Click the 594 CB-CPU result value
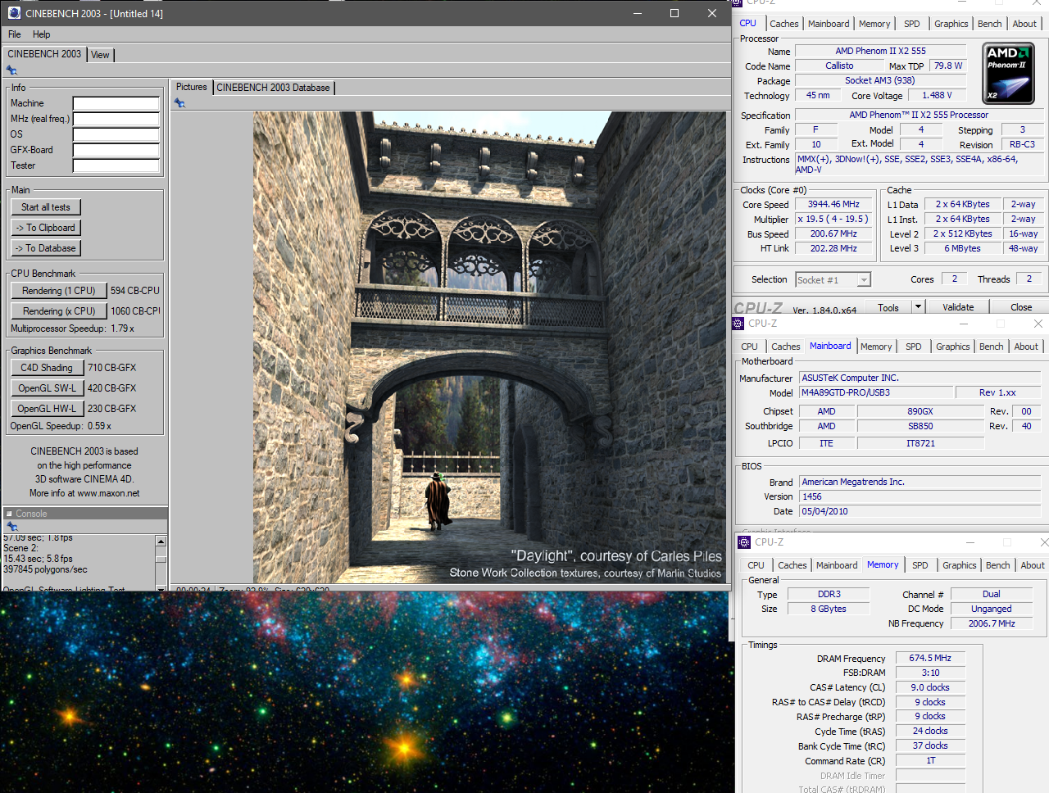 point(135,291)
